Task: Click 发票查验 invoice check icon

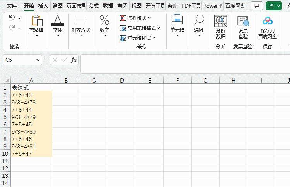Action: coord(243,27)
